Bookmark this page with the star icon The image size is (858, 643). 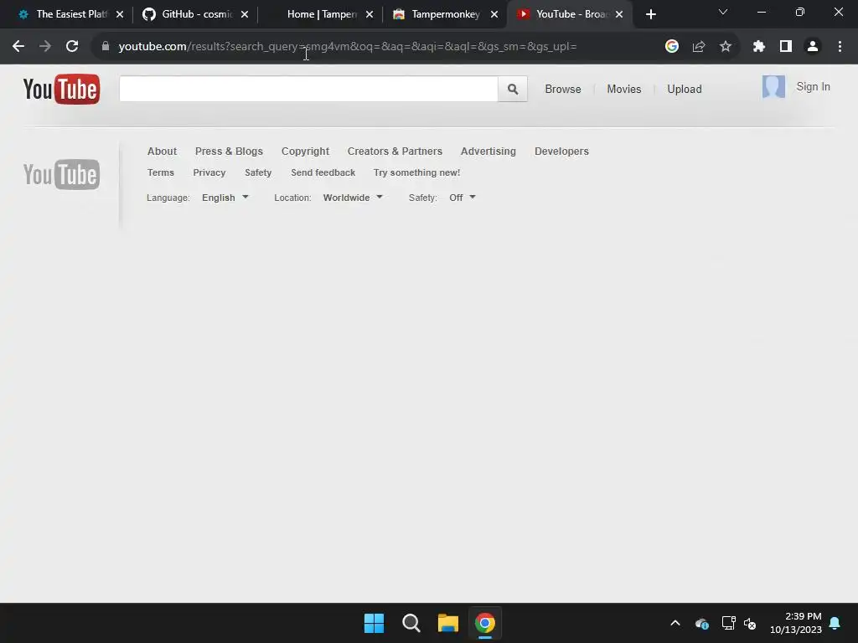click(726, 47)
